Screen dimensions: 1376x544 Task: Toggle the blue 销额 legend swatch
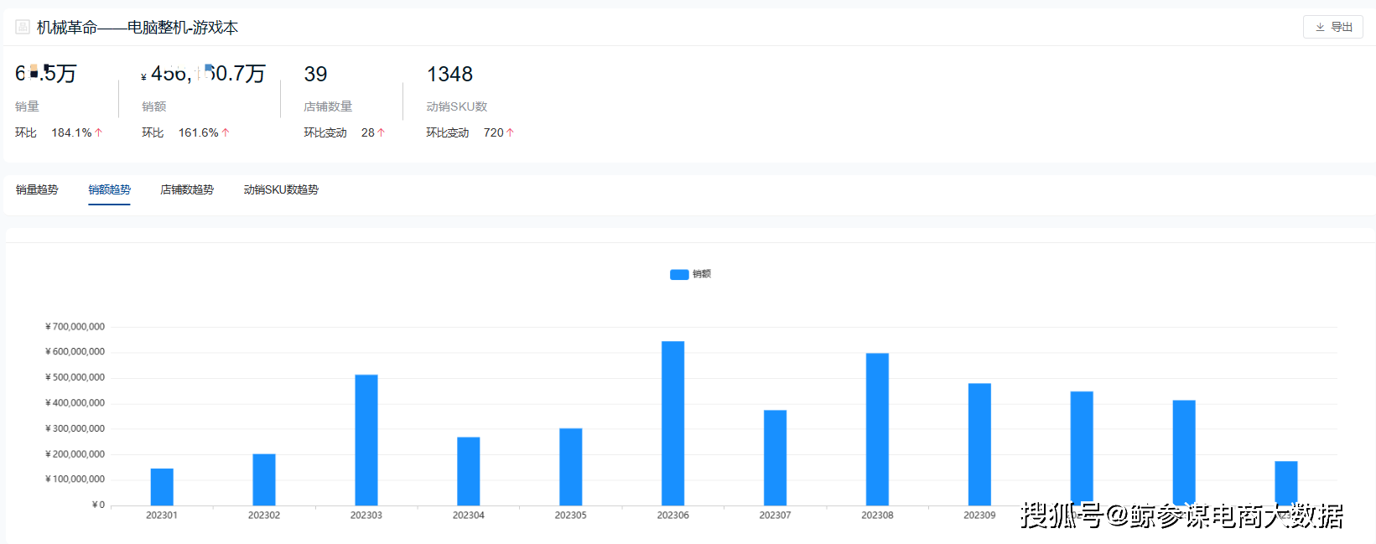click(679, 274)
